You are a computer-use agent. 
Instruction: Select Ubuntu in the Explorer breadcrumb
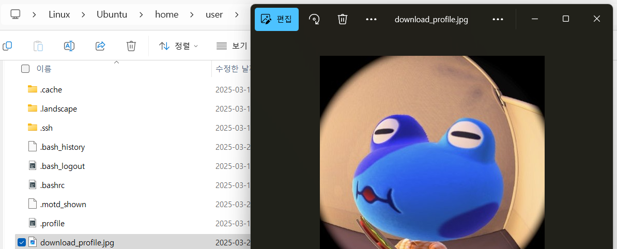tap(112, 14)
